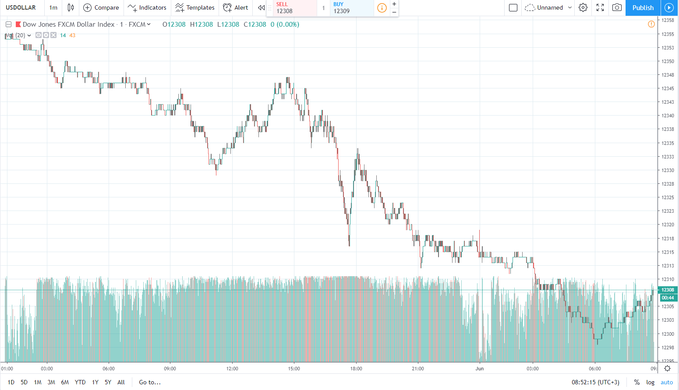Click the orange 43 volume average value

tap(72, 35)
